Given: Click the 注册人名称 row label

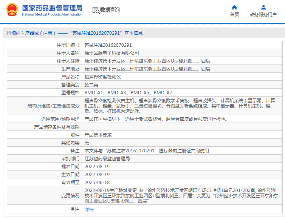Looking at the screenshot, I should (x=68, y=53).
